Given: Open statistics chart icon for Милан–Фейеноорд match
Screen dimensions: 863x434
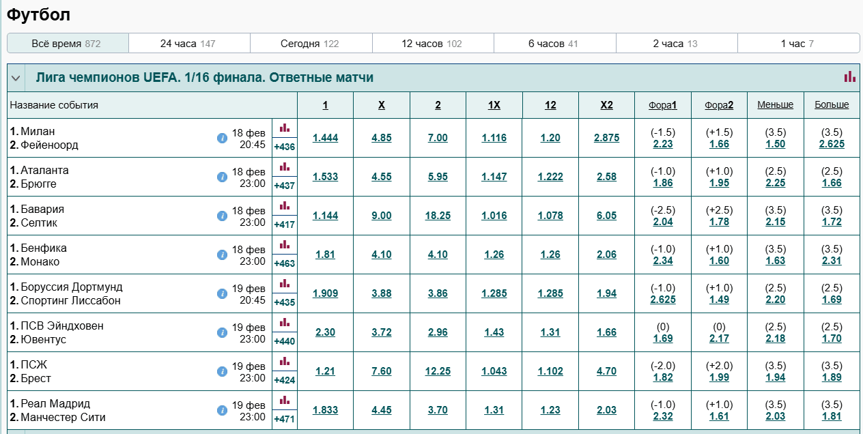Looking at the screenshot, I should 285,128.
